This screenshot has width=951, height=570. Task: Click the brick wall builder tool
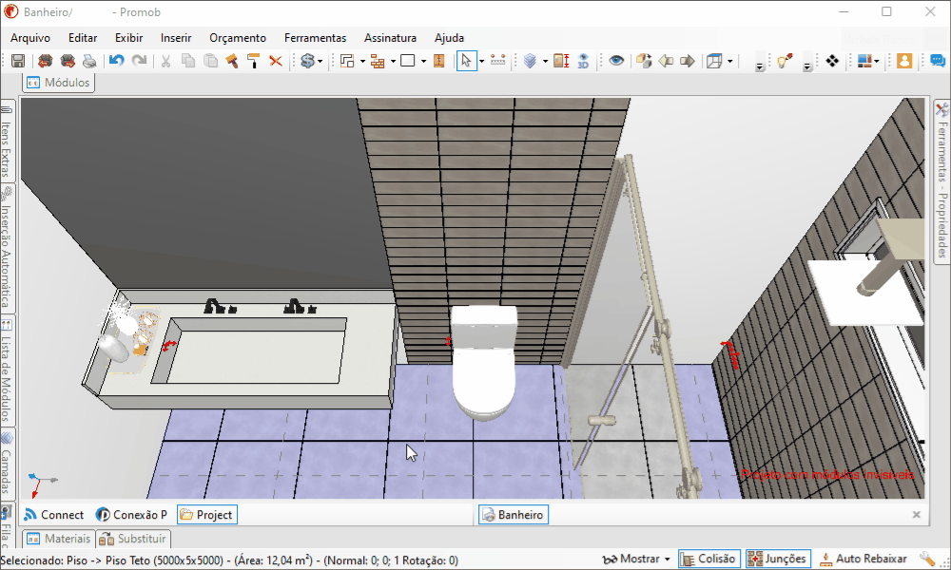point(378,61)
